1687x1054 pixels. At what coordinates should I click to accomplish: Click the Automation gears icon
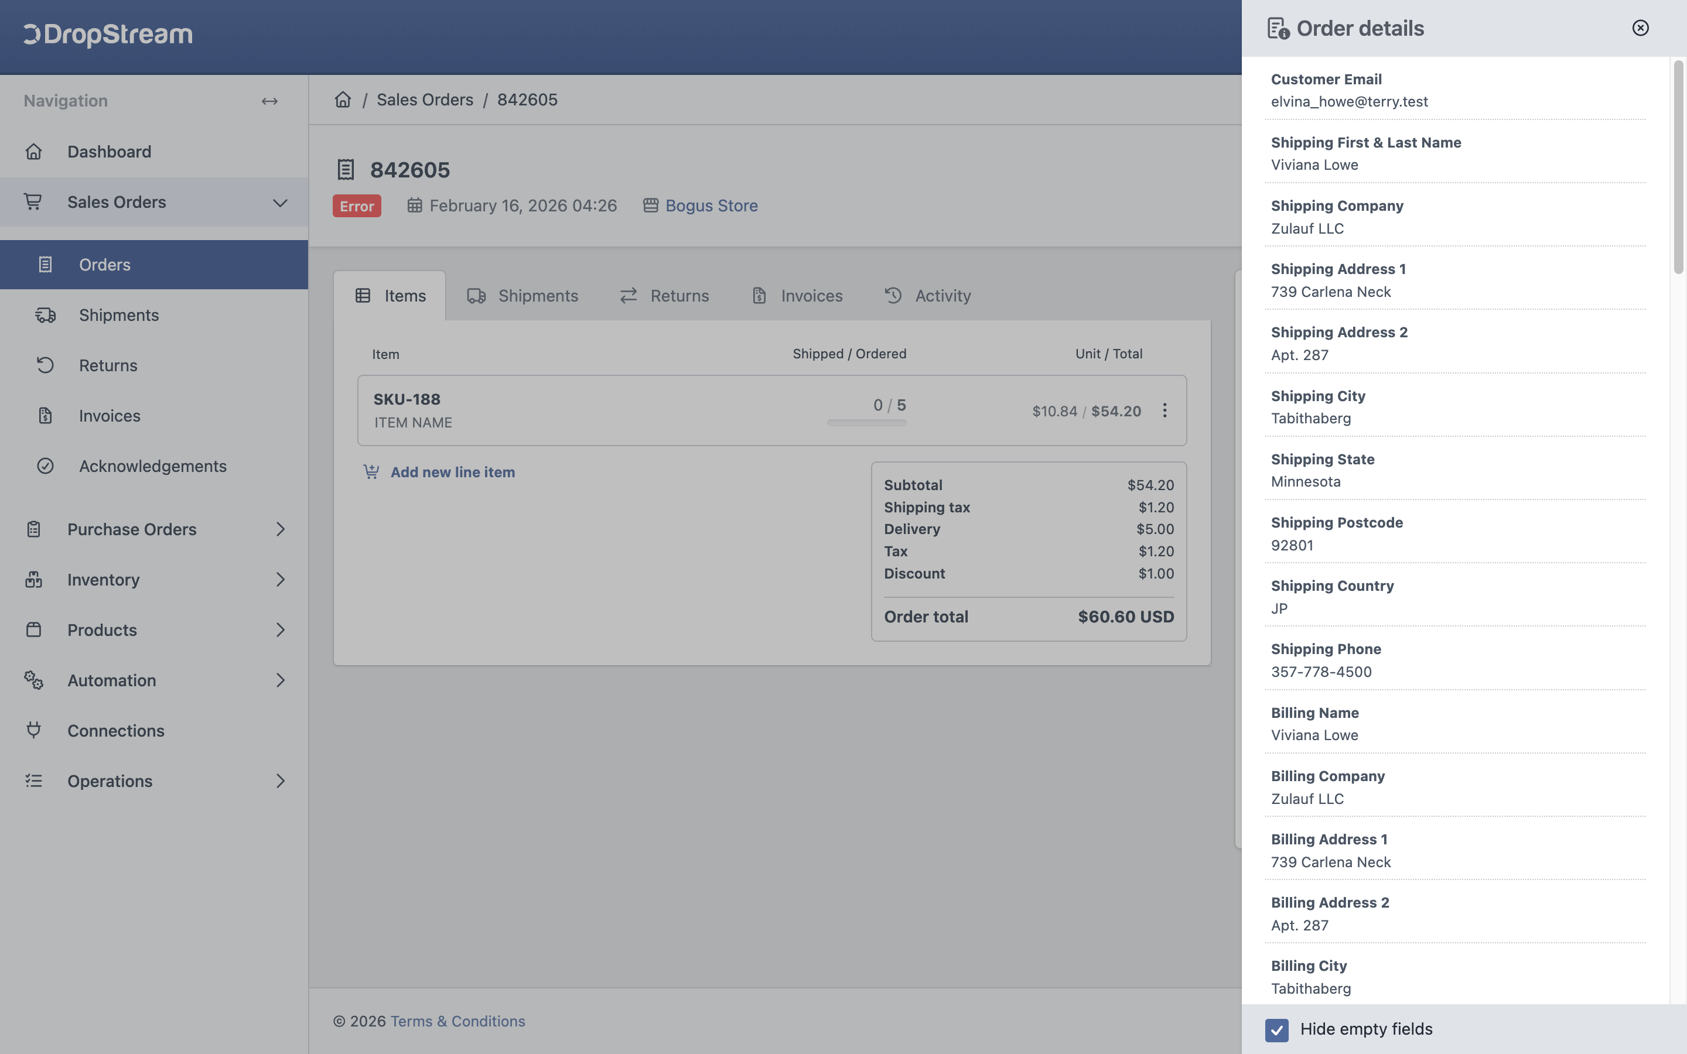click(x=33, y=680)
